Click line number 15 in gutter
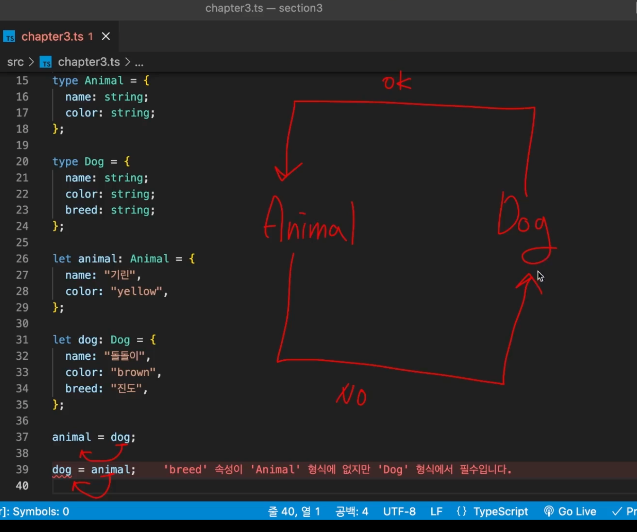 click(22, 80)
